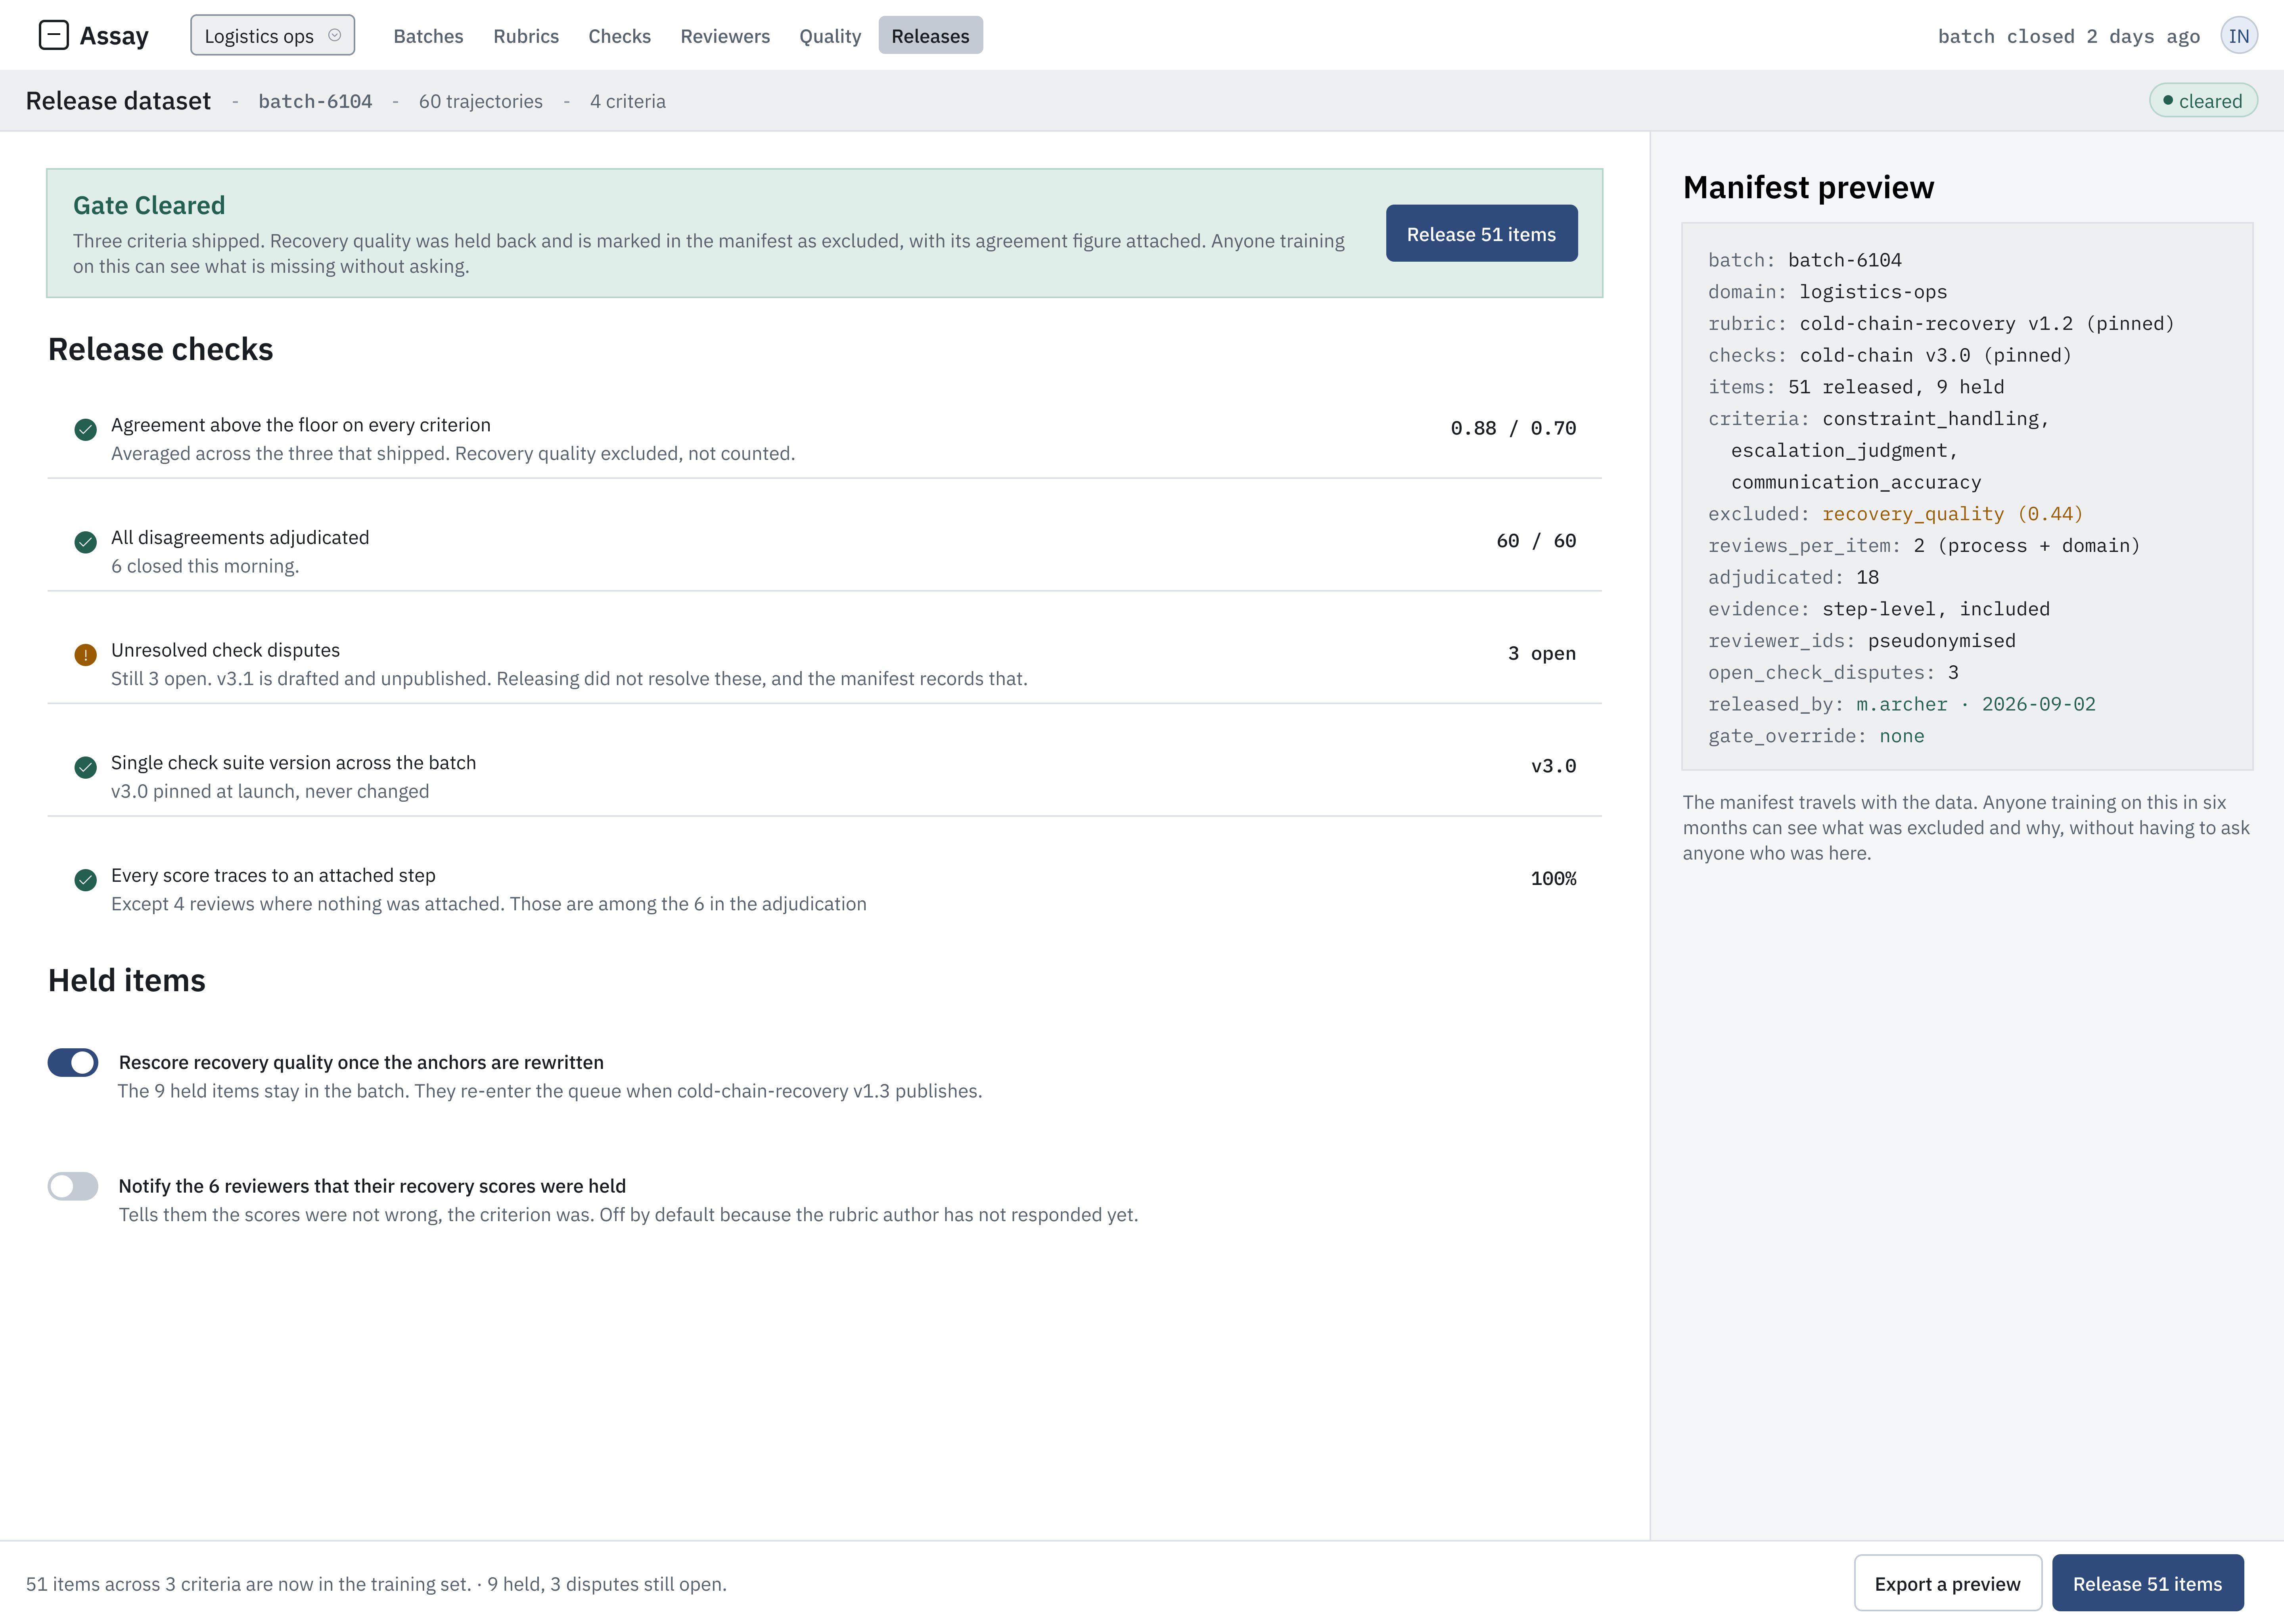Click the Manifest preview heading
The width and height of the screenshot is (2284, 1624).
coord(1808,188)
